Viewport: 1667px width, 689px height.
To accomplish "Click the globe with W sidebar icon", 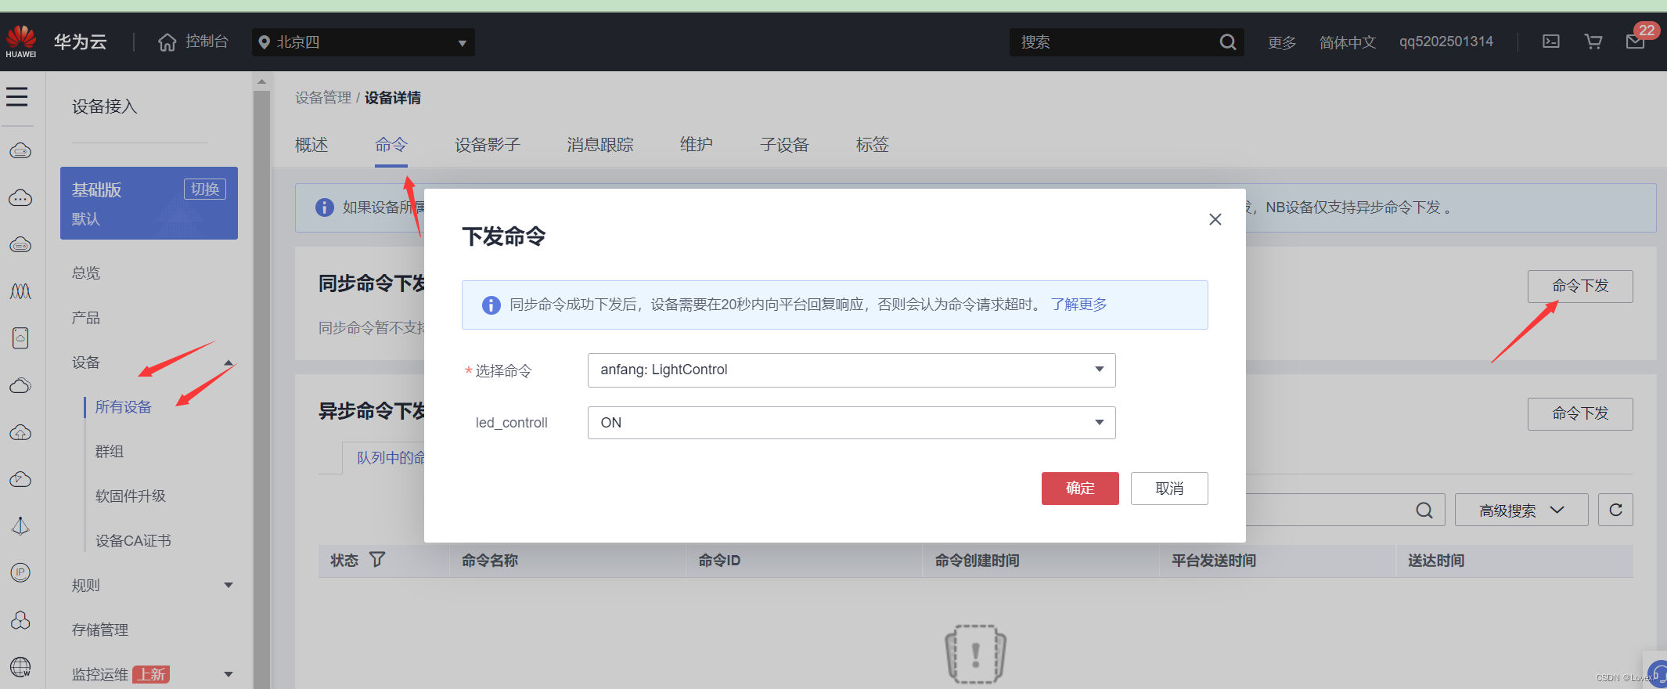I will coord(20,667).
